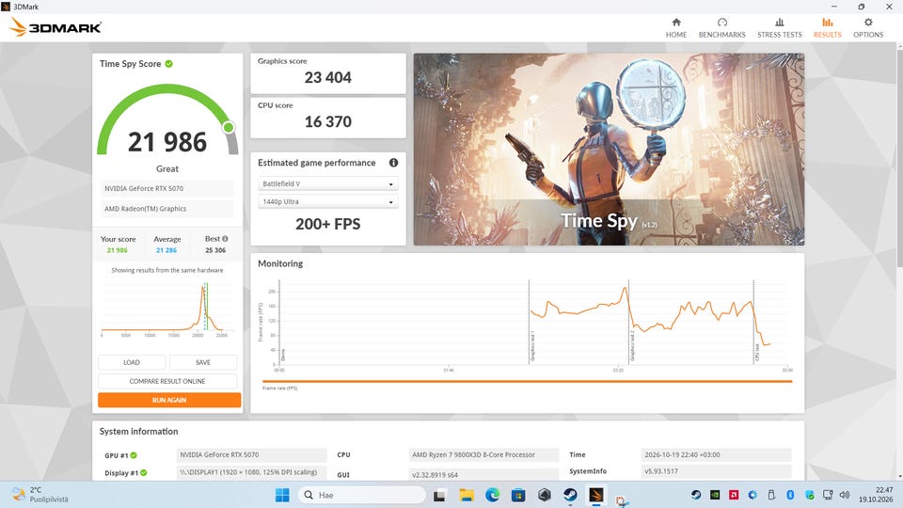This screenshot has width=903, height=508.
Task: Open Steam from the taskbar
Action: click(570, 495)
